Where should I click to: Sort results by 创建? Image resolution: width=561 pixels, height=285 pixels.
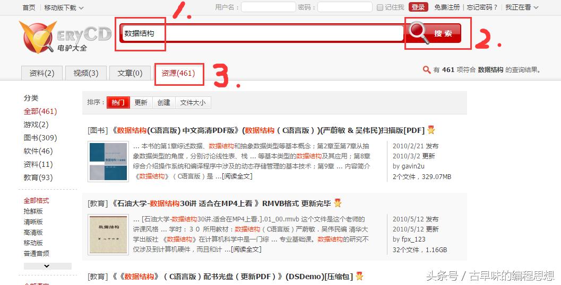click(164, 102)
